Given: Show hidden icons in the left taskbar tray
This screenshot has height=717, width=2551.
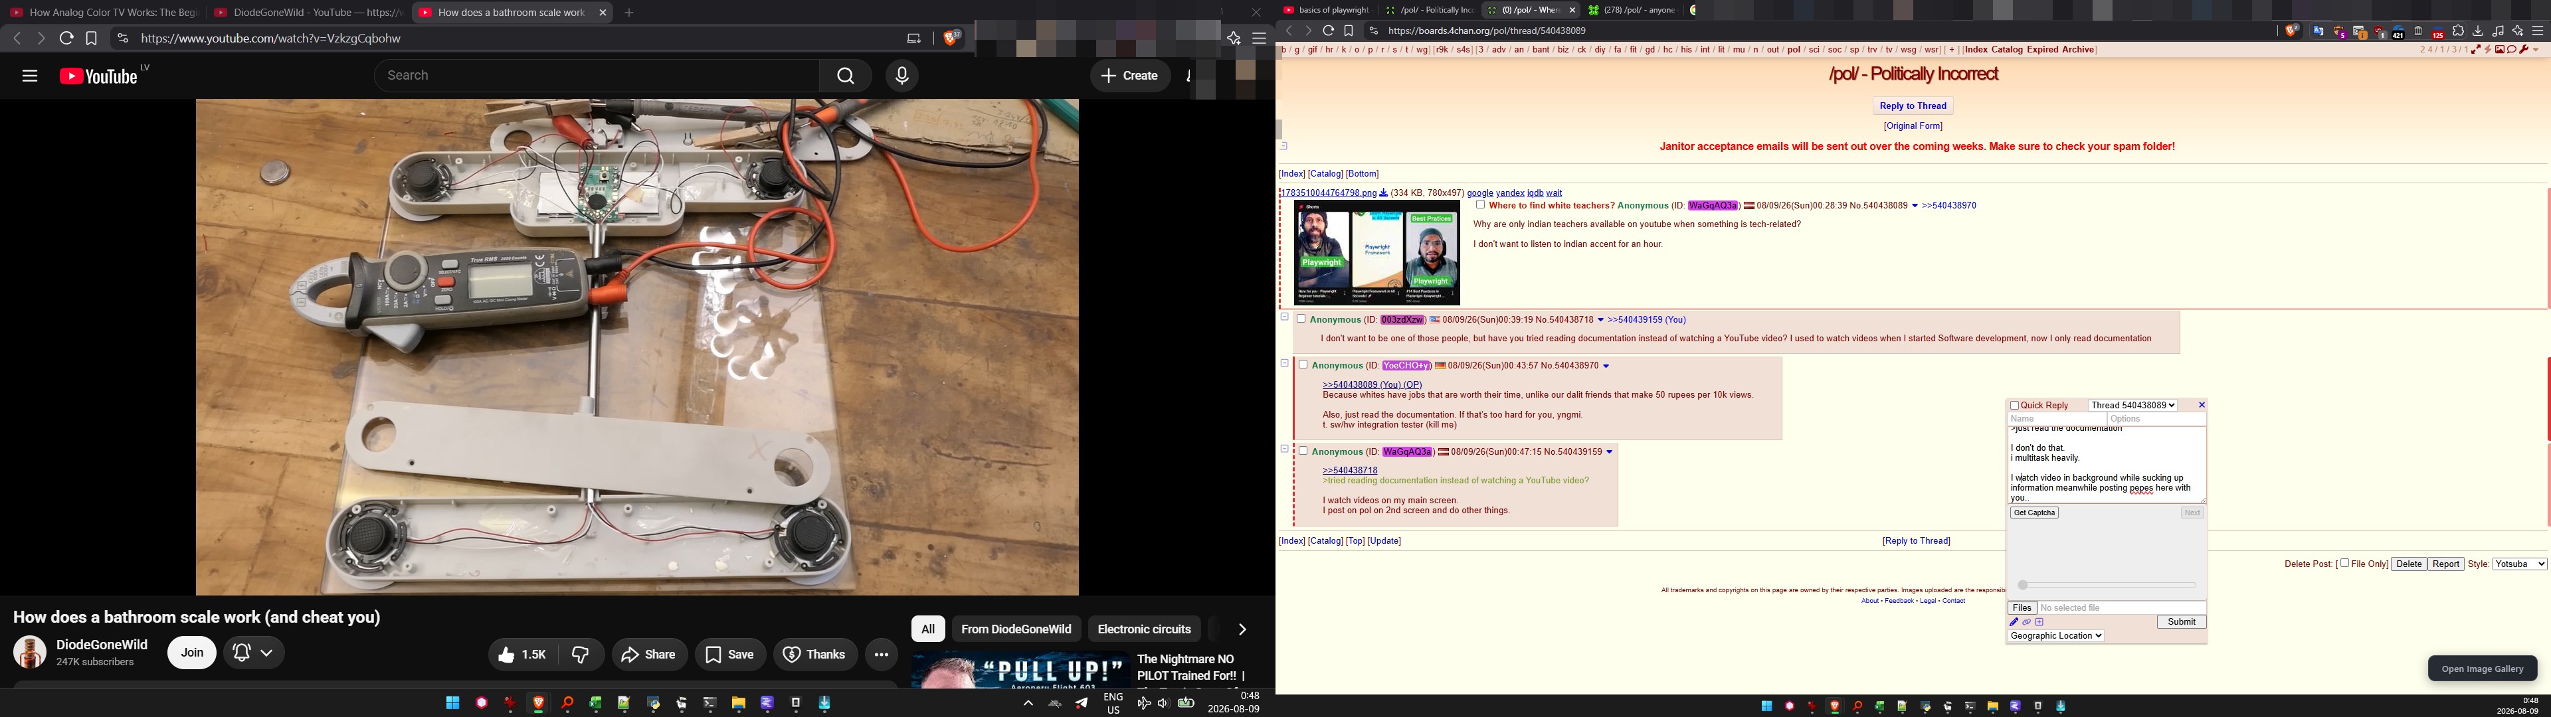Looking at the screenshot, I should pyautogui.click(x=1028, y=703).
